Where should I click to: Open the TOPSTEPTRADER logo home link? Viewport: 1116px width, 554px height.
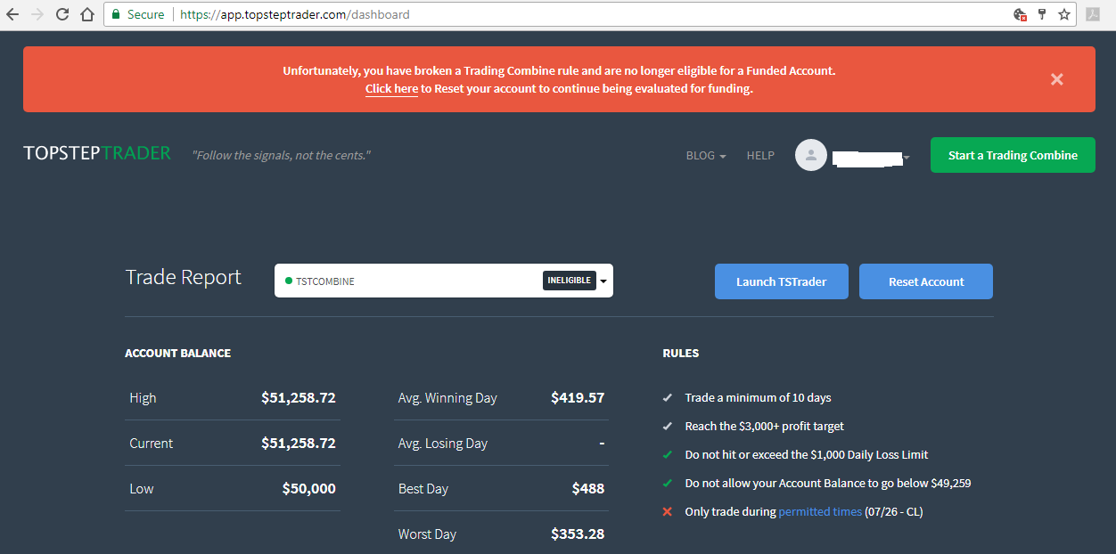pos(97,153)
